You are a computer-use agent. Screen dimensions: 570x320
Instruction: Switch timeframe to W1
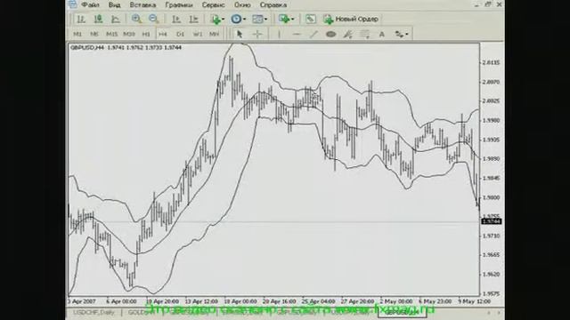198,34
